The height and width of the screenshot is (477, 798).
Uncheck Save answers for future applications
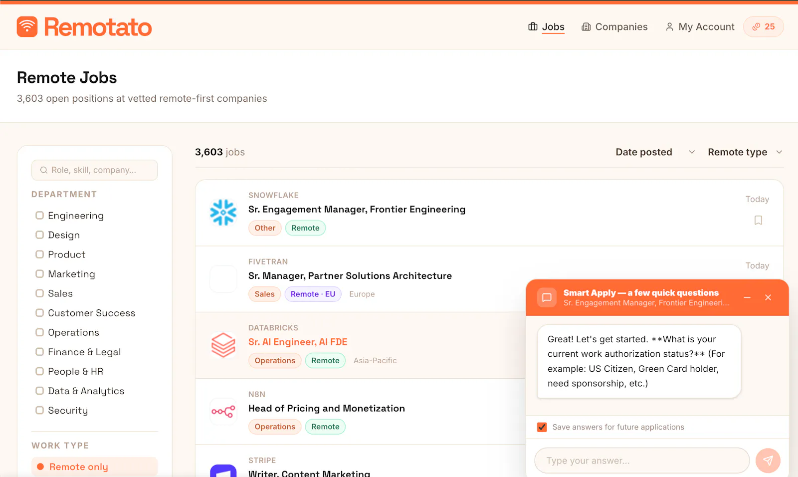pyautogui.click(x=542, y=427)
